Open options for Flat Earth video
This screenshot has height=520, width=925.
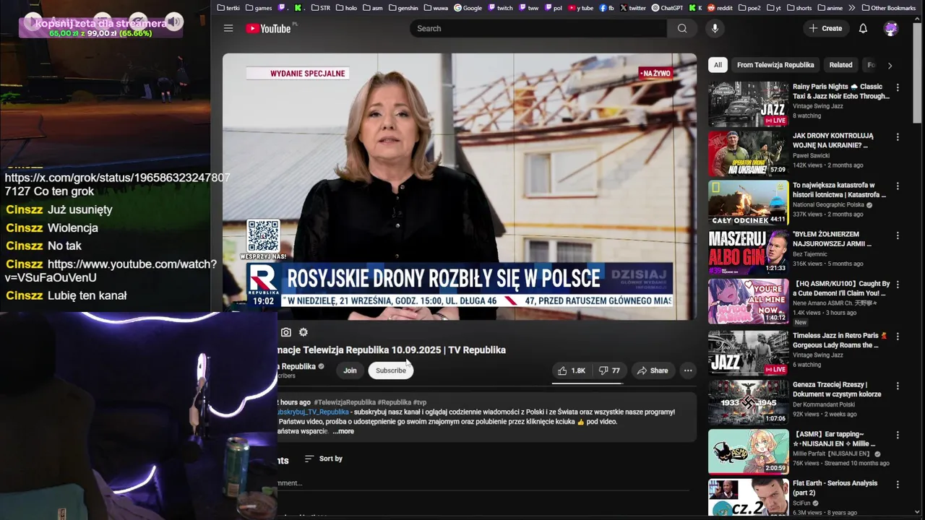click(898, 485)
